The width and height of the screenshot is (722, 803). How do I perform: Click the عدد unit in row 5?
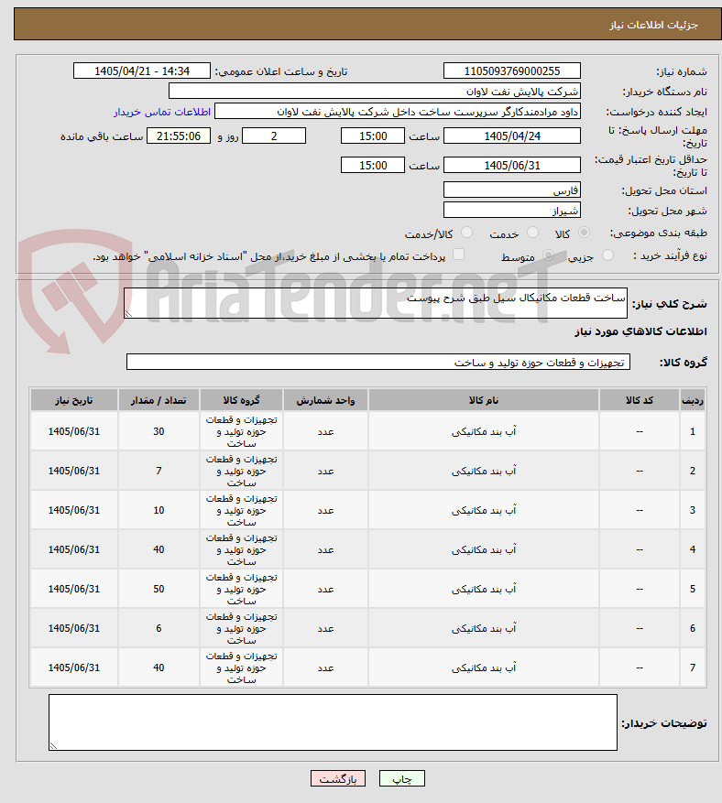point(325,590)
